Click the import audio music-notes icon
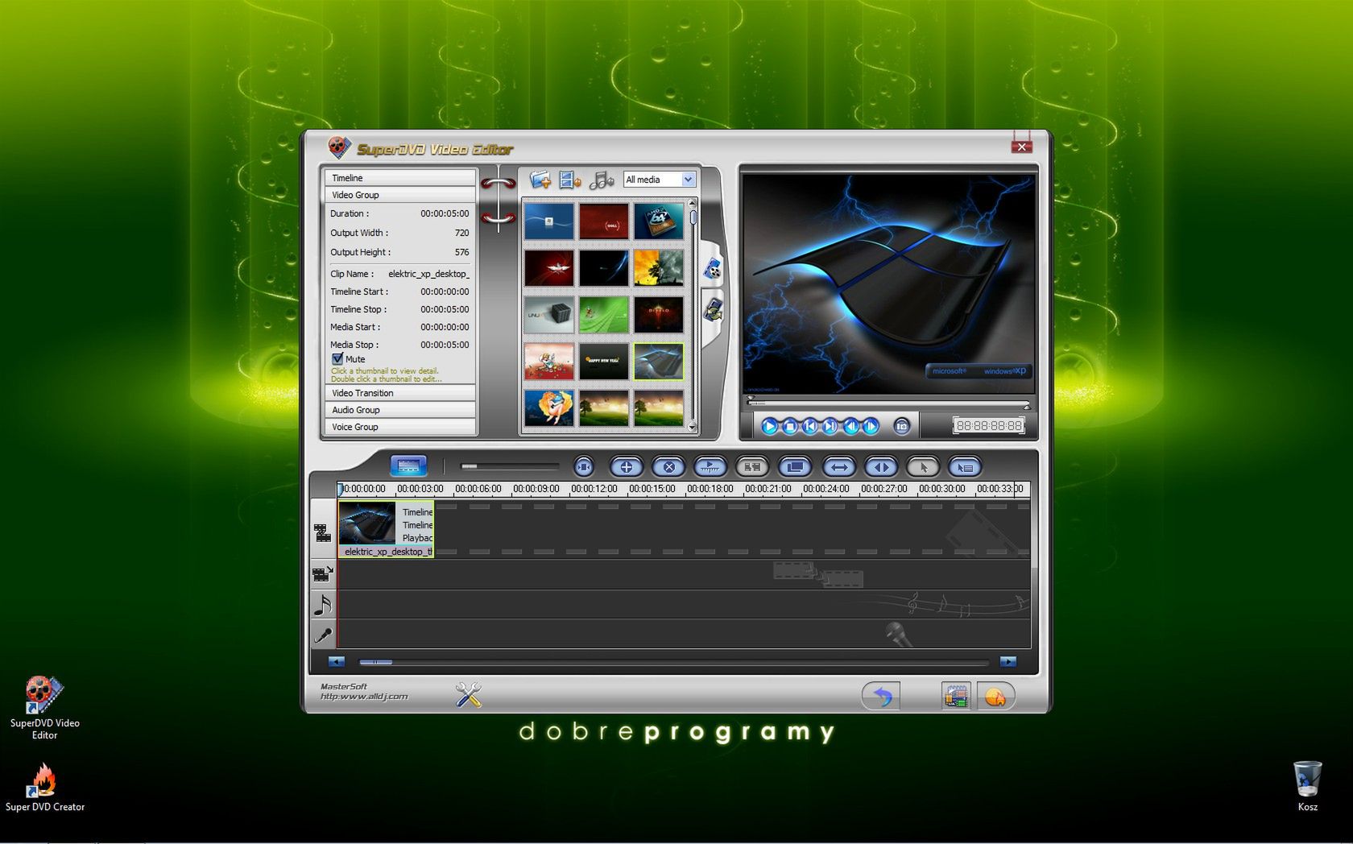 click(x=602, y=180)
